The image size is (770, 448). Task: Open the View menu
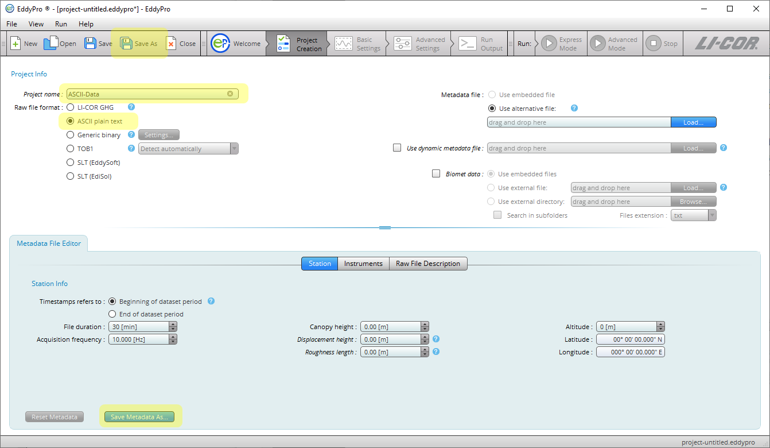36,24
